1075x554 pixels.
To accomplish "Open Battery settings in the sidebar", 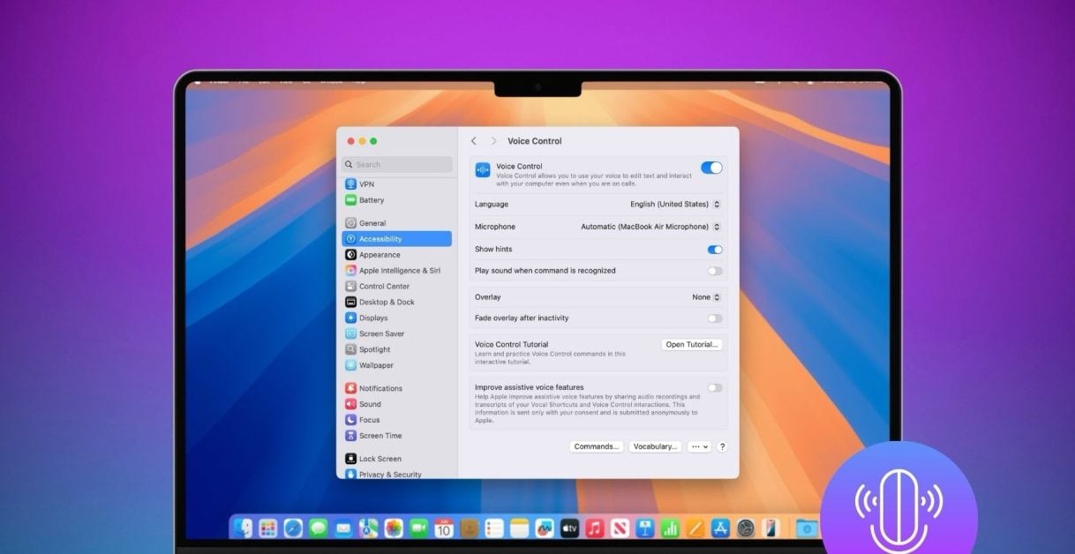I will 396,200.
